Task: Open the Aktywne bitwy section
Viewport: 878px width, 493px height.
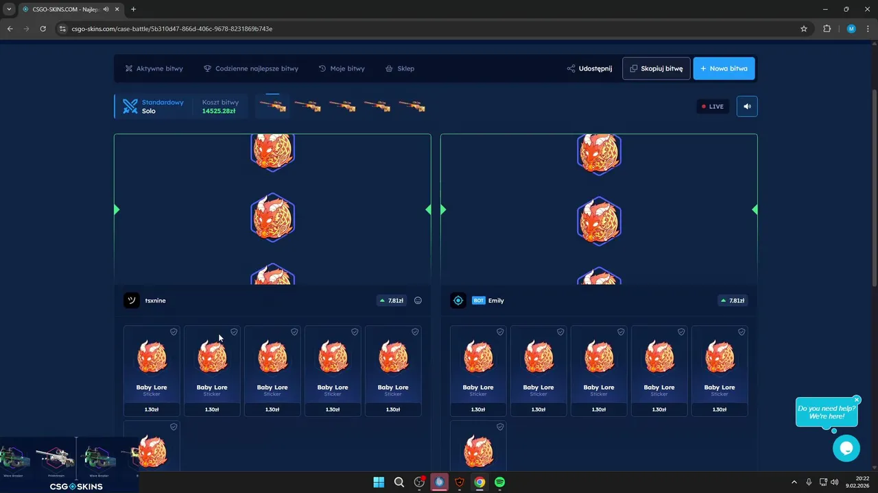Action: pos(154,68)
